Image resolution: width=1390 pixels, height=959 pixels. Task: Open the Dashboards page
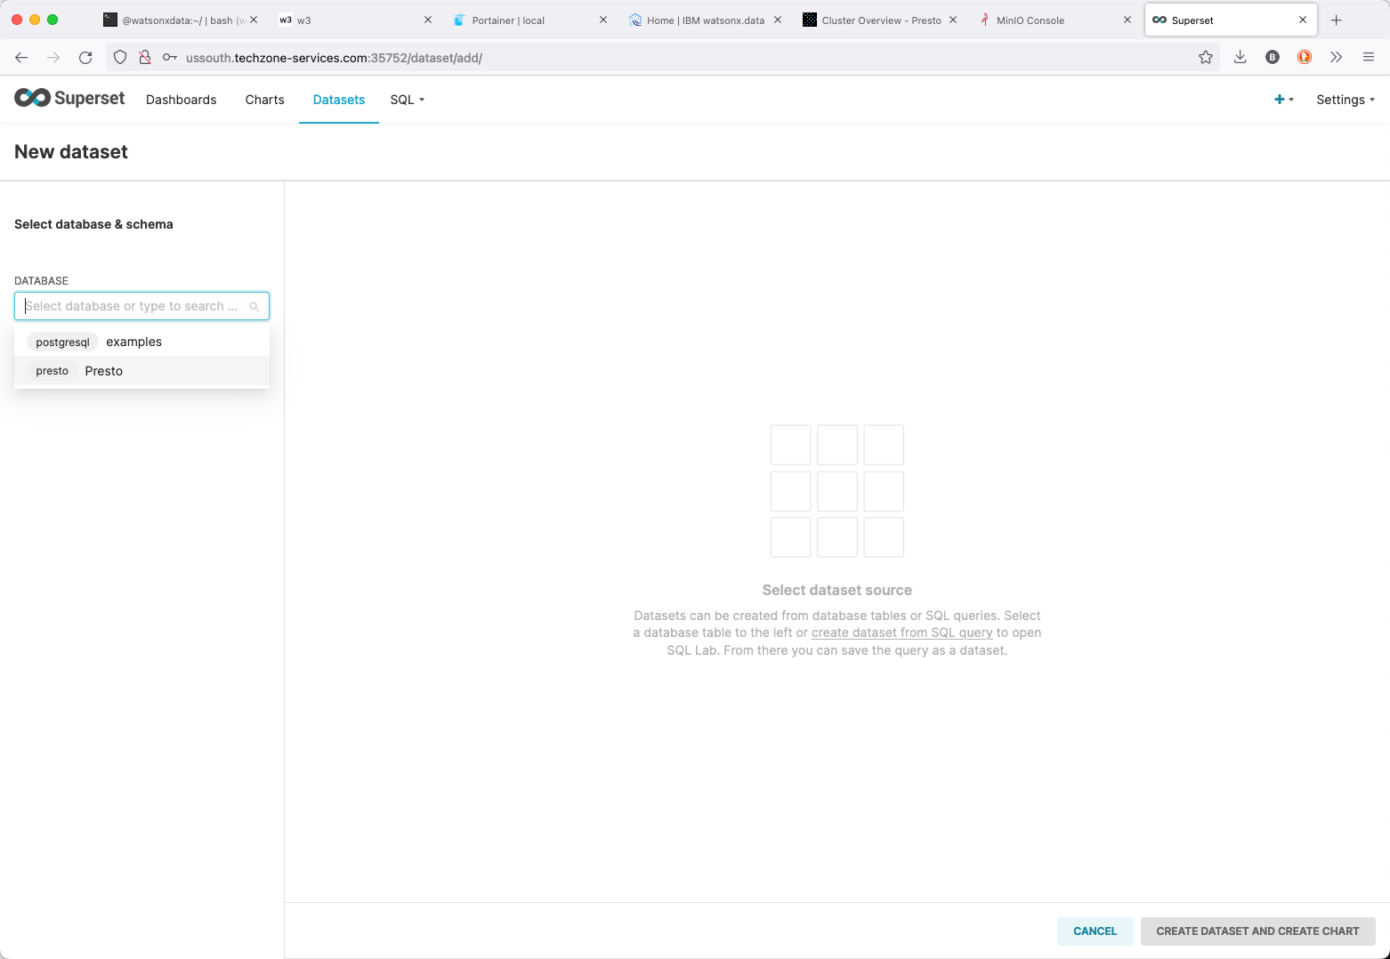[182, 100]
